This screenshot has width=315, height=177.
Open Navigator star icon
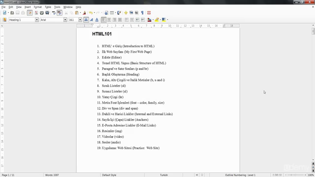126,13
